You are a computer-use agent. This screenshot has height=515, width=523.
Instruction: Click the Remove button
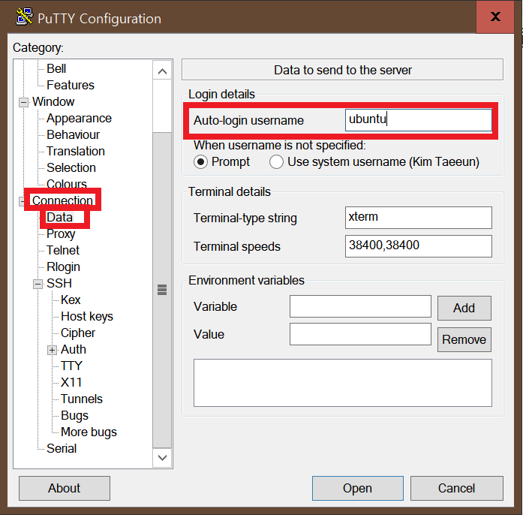point(464,340)
